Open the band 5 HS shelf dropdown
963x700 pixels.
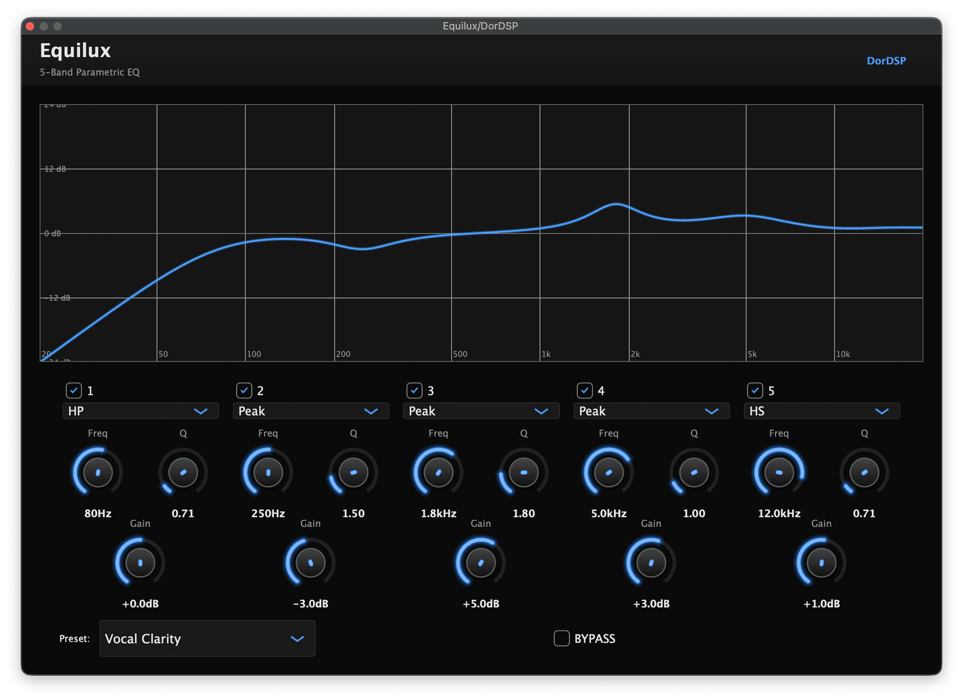822,411
